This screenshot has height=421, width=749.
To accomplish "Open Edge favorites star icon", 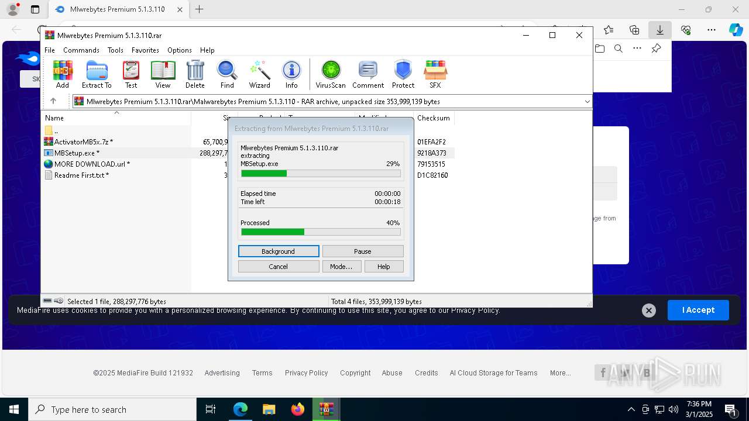I will [609, 30].
